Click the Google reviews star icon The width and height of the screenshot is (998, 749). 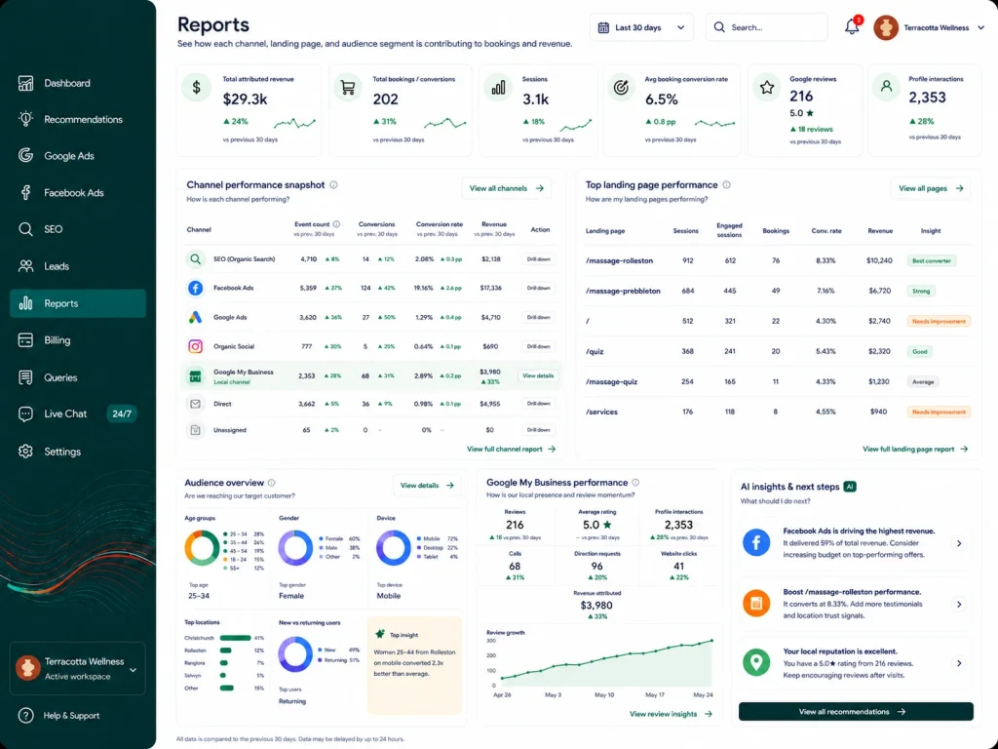click(767, 87)
